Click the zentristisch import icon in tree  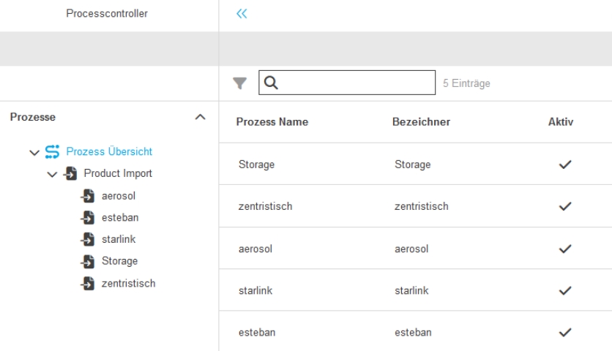pos(88,284)
